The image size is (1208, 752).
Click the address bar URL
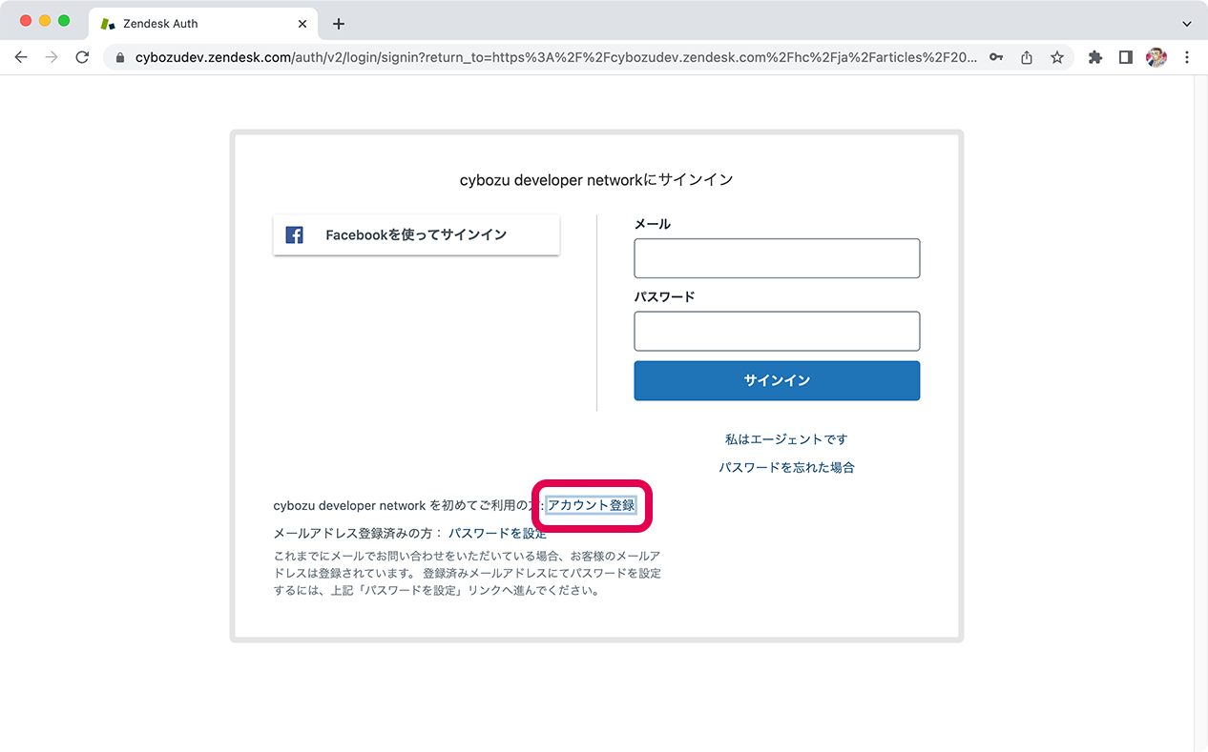coord(556,57)
